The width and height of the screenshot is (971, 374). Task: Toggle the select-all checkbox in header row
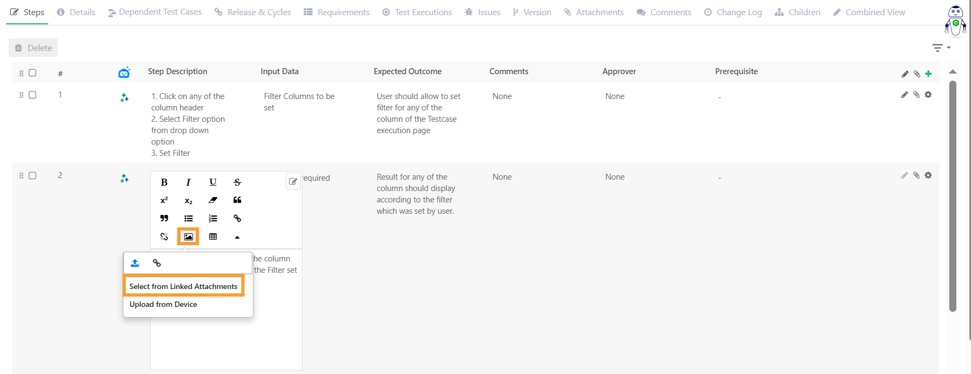tap(33, 73)
